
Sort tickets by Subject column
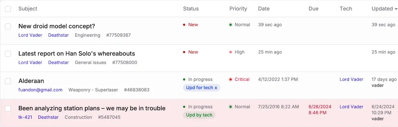click(28, 9)
